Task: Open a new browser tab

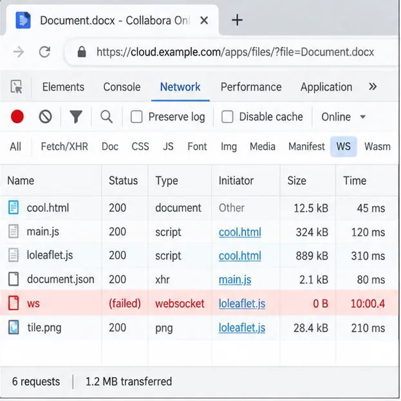Action: click(237, 20)
